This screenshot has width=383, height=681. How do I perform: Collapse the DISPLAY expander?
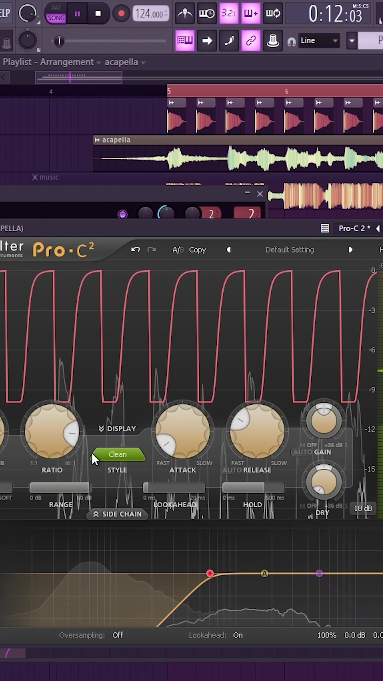click(117, 428)
